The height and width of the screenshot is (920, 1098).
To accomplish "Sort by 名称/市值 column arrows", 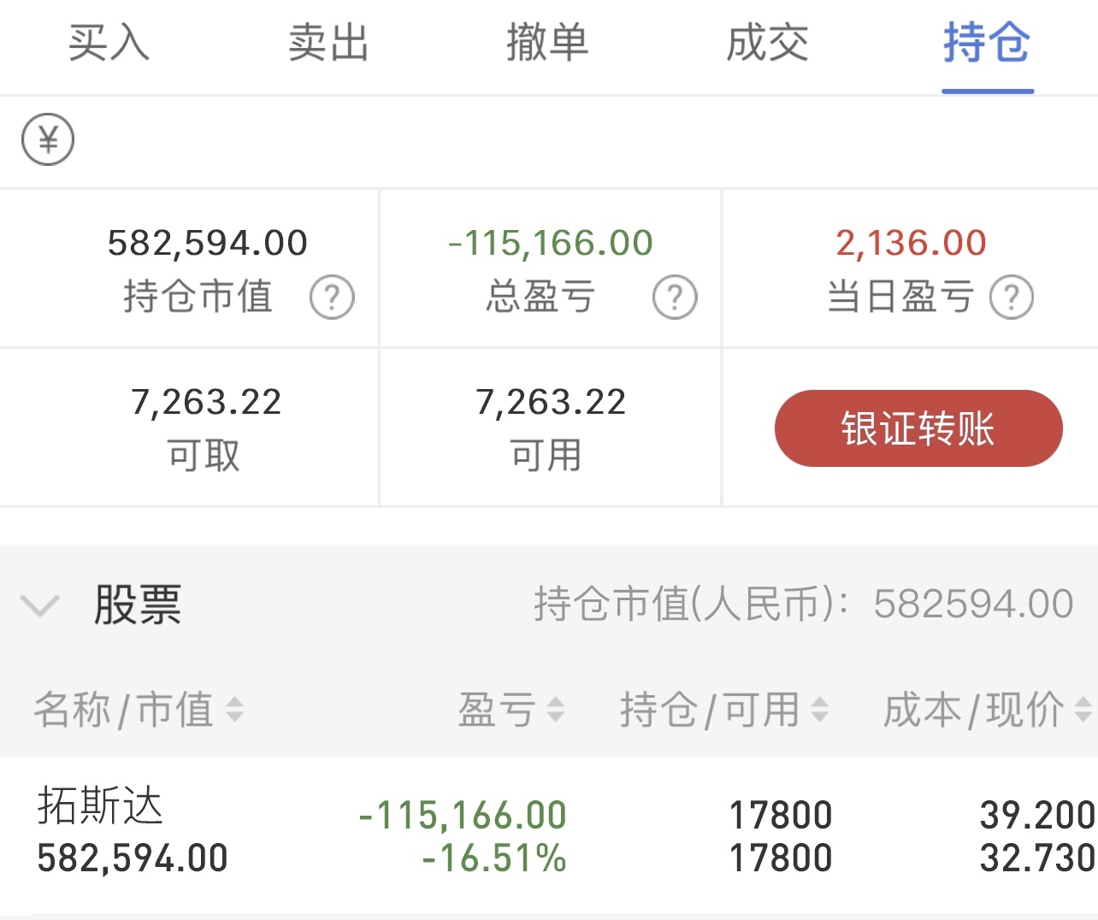I will (234, 710).
